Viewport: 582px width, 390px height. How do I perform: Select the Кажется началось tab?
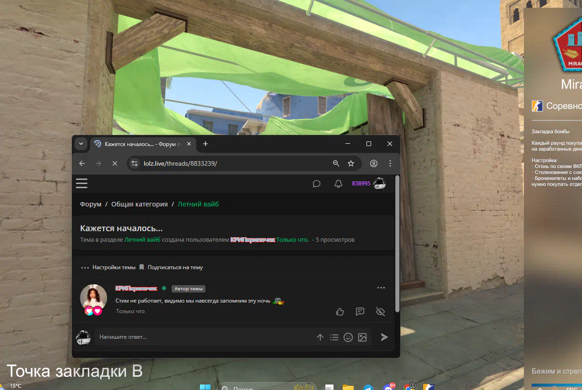[143, 144]
